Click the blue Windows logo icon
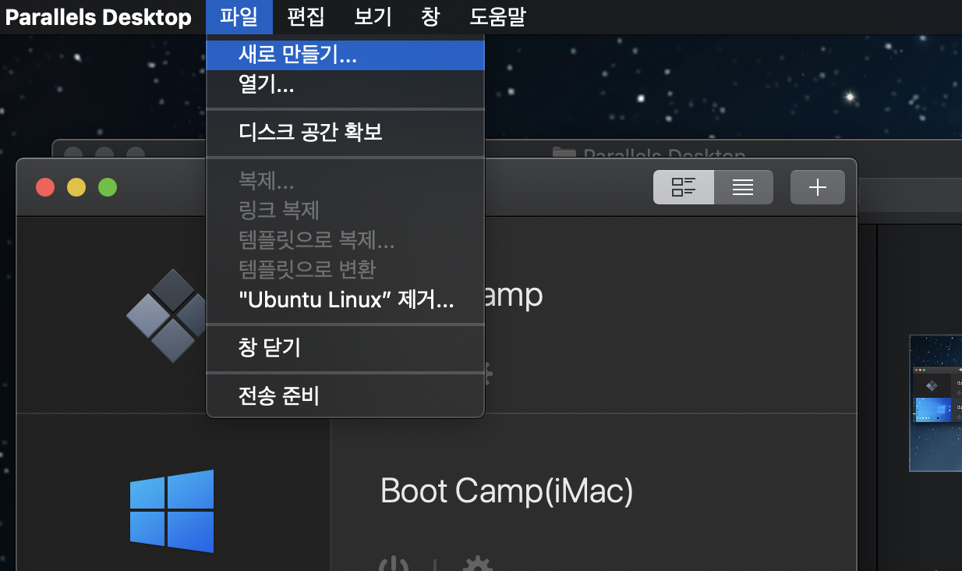Screen dimensions: 962x571 (172, 511)
